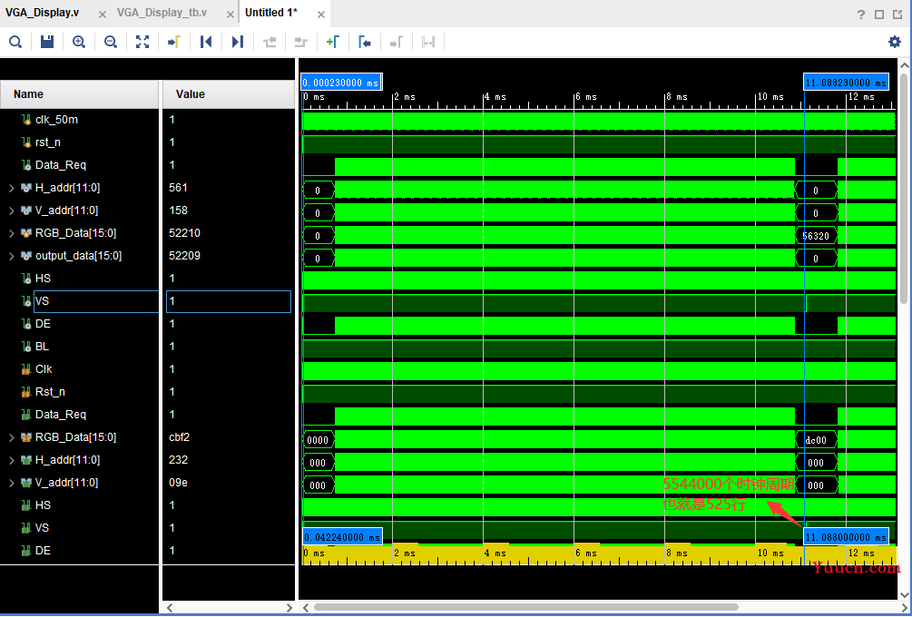Float the waveform window pane
Viewport: 912px width, 617px height.
click(897, 15)
